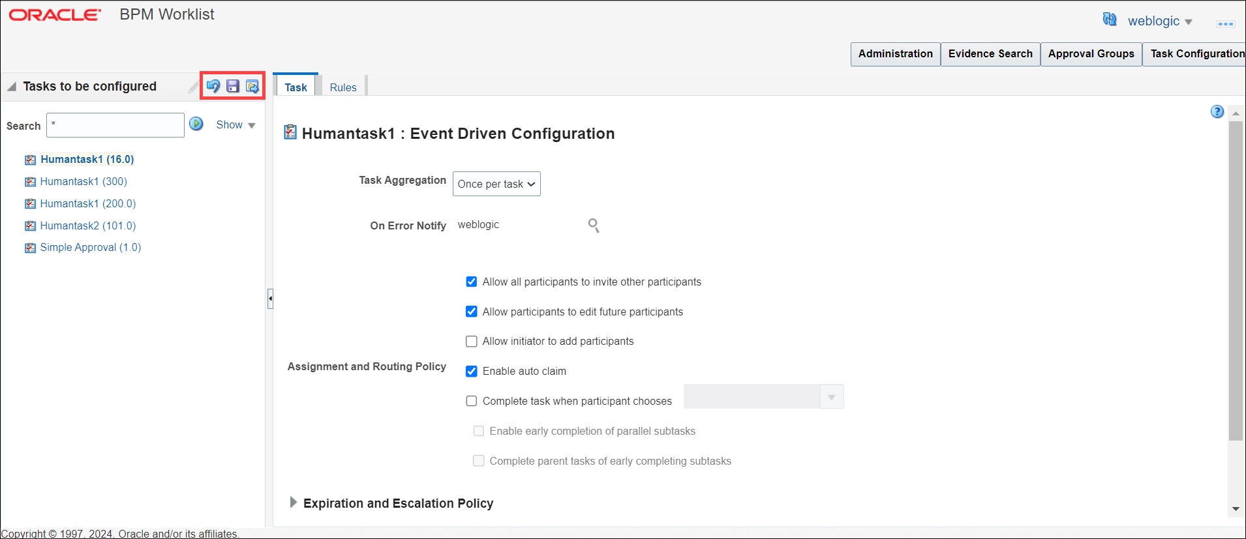The height and width of the screenshot is (539, 1246).
Task: Open the blue help question mark icon
Action: tap(1217, 111)
